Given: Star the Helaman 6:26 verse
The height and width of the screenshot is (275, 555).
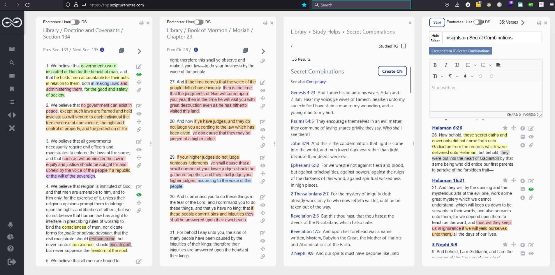Looking at the screenshot, I should [505, 128].
